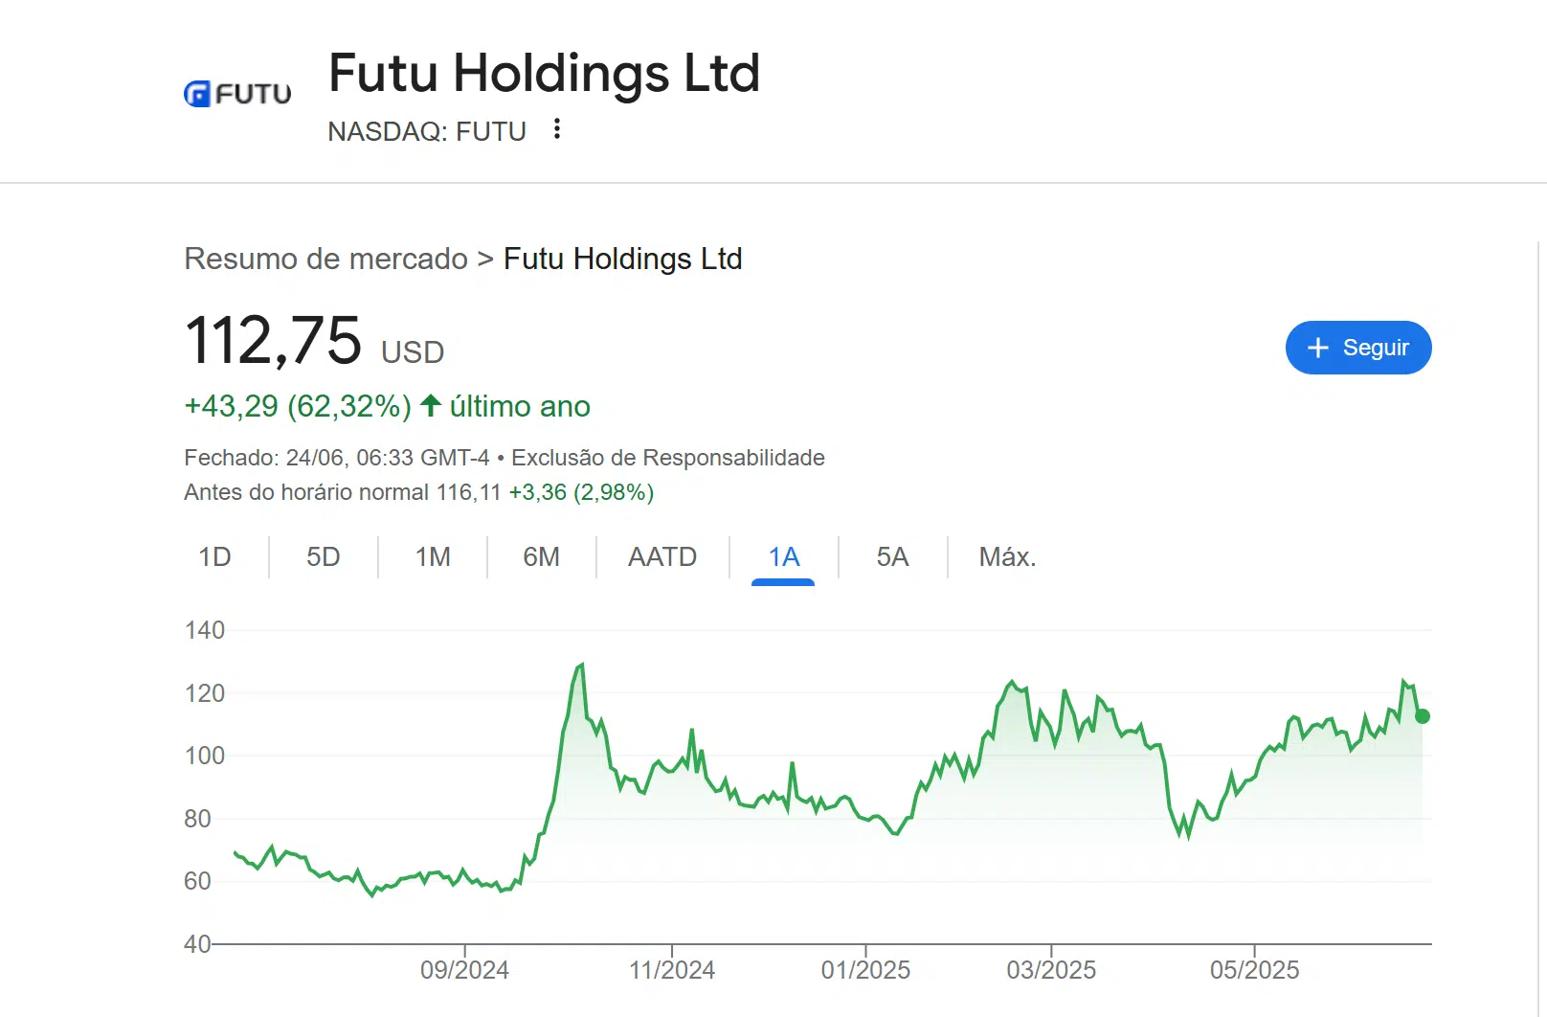Select the 5D time range tab

(324, 557)
